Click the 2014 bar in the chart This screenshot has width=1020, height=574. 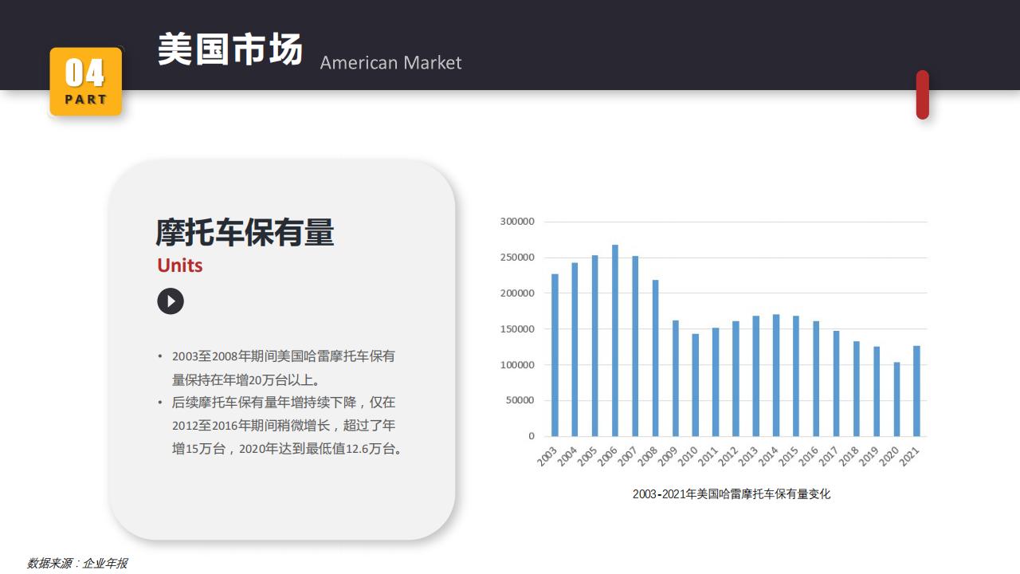click(776, 375)
